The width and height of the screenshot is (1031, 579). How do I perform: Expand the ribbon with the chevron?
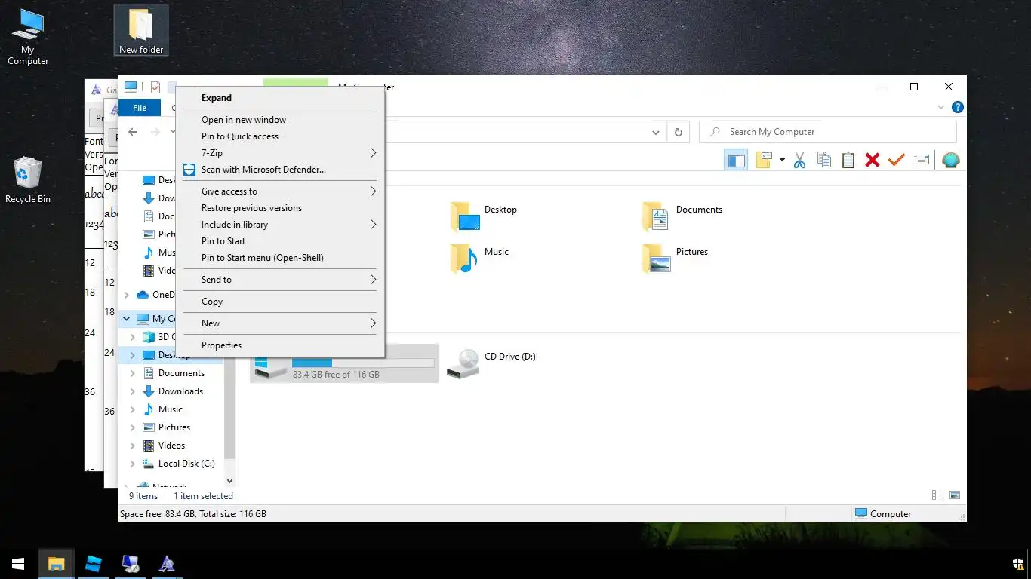[x=941, y=108]
